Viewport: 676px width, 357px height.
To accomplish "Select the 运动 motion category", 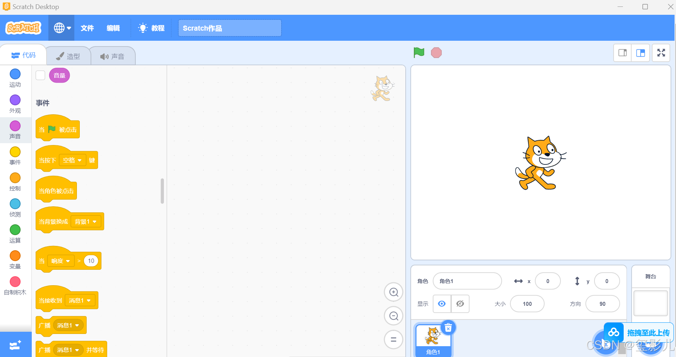I will pyautogui.click(x=15, y=78).
